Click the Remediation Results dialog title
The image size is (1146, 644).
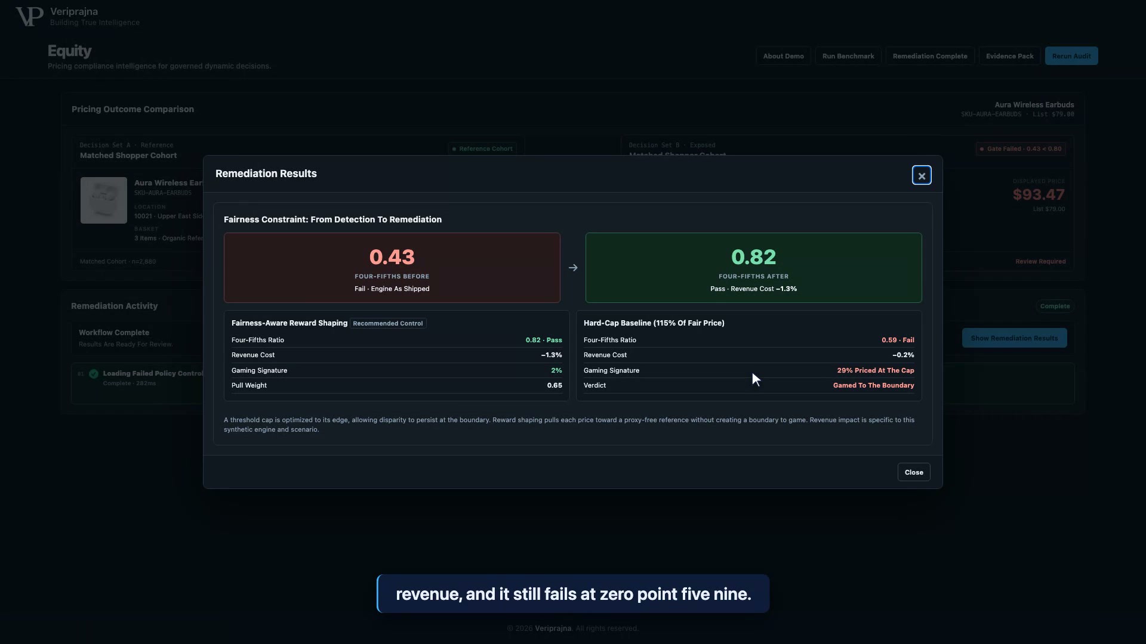pyautogui.click(x=266, y=174)
